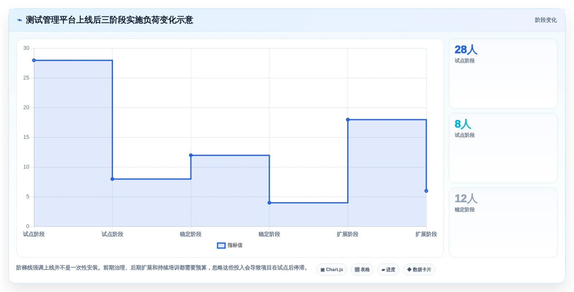The height and width of the screenshot is (292, 574).
Task: Click the teal 8人 number
Action: click(x=463, y=124)
